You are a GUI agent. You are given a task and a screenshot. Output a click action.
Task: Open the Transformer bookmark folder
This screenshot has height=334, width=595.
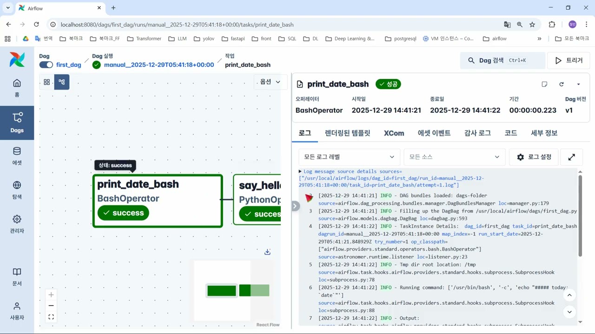point(144,39)
